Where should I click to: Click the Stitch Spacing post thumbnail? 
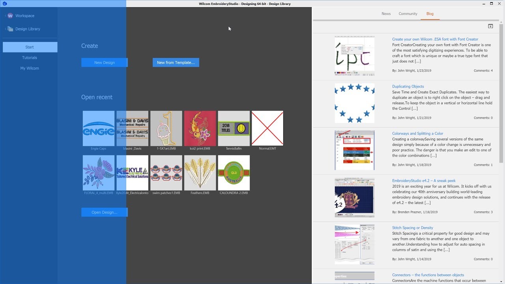pos(355,245)
